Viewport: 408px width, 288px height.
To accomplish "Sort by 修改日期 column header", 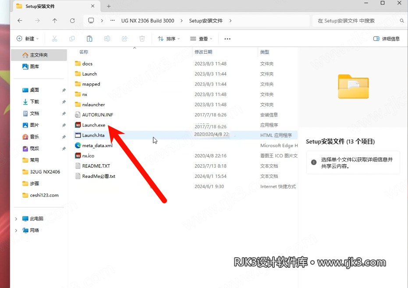I will coord(203,52).
